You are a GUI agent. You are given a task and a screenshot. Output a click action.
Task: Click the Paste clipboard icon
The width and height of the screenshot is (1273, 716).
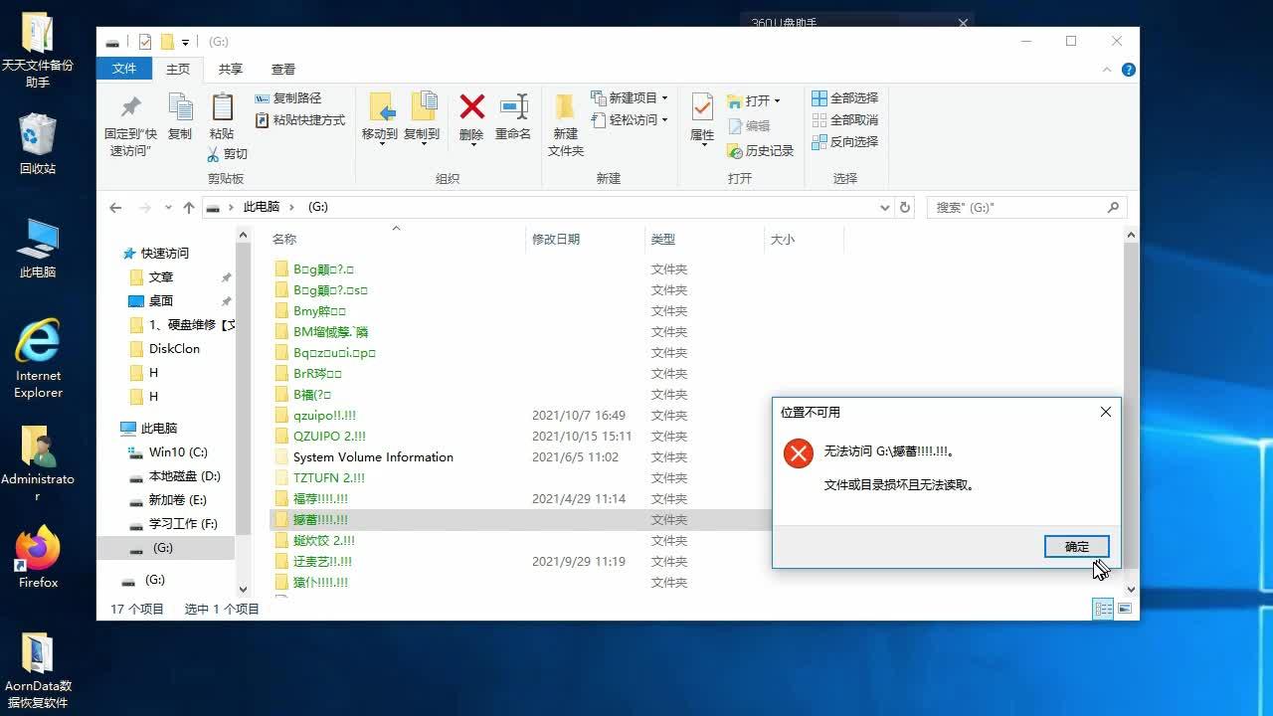pos(222,107)
